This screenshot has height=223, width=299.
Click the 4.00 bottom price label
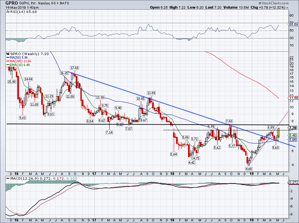[249, 169]
